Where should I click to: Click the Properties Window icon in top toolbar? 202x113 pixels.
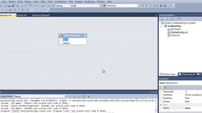pyautogui.click(x=146, y=6)
